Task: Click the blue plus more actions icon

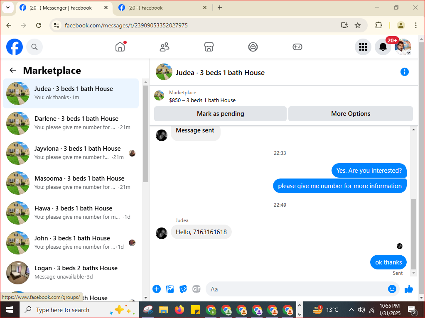Action: click(x=157, y=289)
